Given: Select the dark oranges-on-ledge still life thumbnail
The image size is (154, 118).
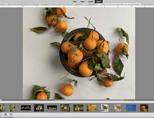Looking at the screenshot, I should tap(52, 108).
